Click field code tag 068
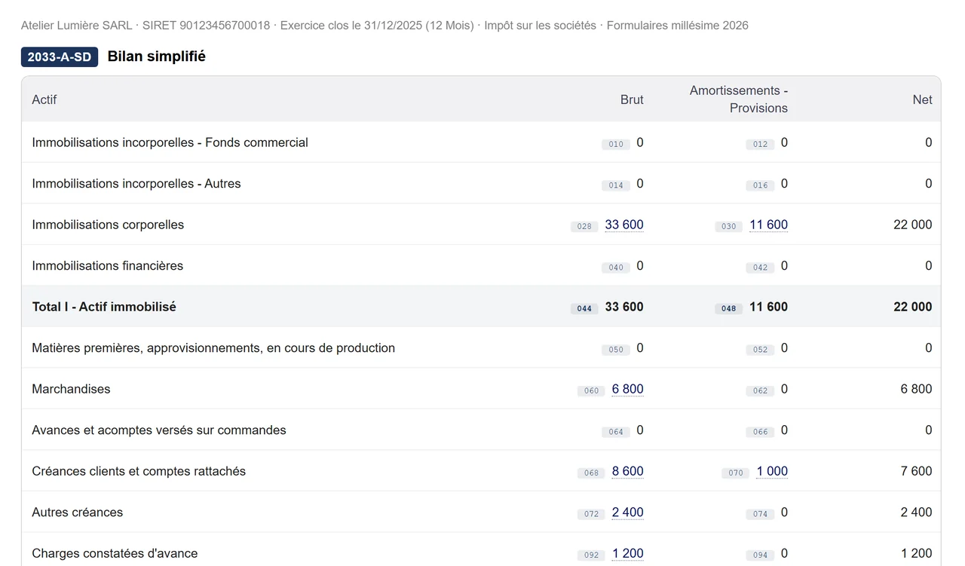 [x=591, y=473]
